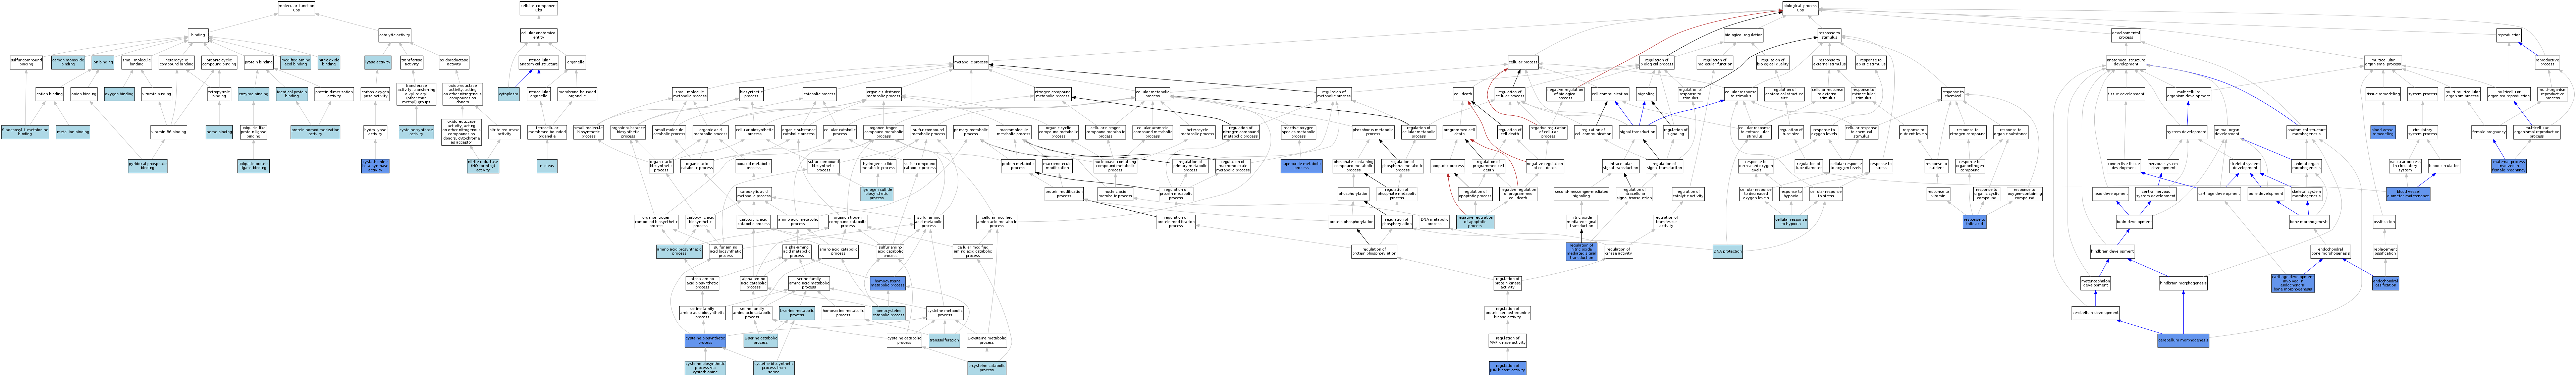Select the 'regulation of MAP kinase activity' node
This screenshot has width=2576, height=377.
[x=1508, y=341]
